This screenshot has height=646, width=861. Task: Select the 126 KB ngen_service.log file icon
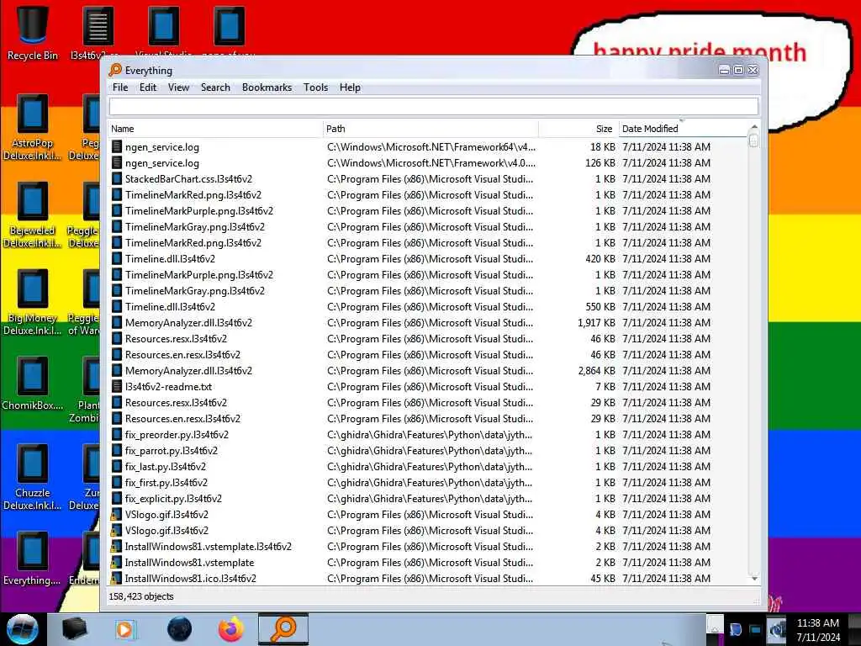pyautogui.click(x=116, y=162)
